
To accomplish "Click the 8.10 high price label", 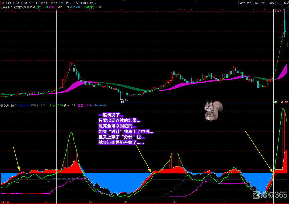I will point(277,11).
